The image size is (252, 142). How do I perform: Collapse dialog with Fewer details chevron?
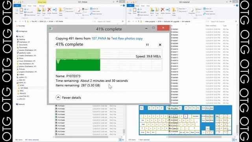[x=58, y=97]
